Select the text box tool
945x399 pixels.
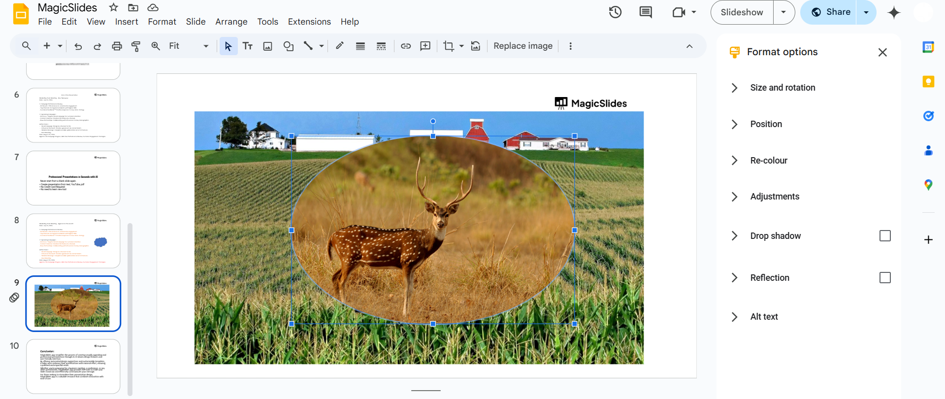pyautogui.click(x=248, y=46)
